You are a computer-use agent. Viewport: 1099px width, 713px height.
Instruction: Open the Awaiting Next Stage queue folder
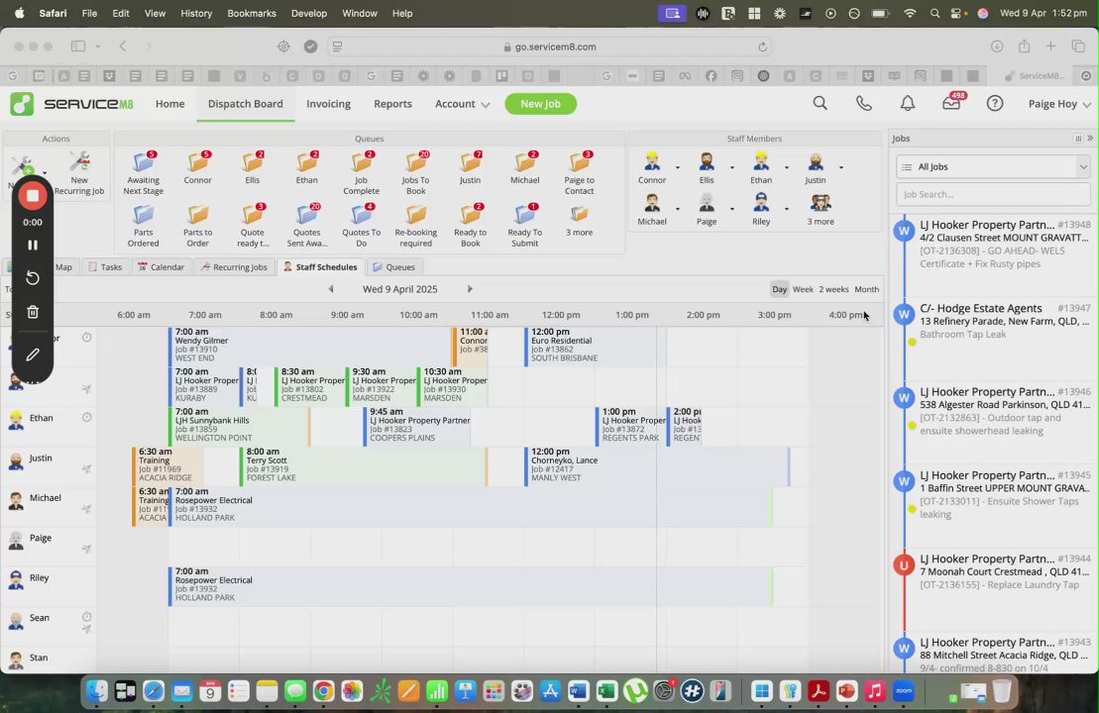click(143, 172)
